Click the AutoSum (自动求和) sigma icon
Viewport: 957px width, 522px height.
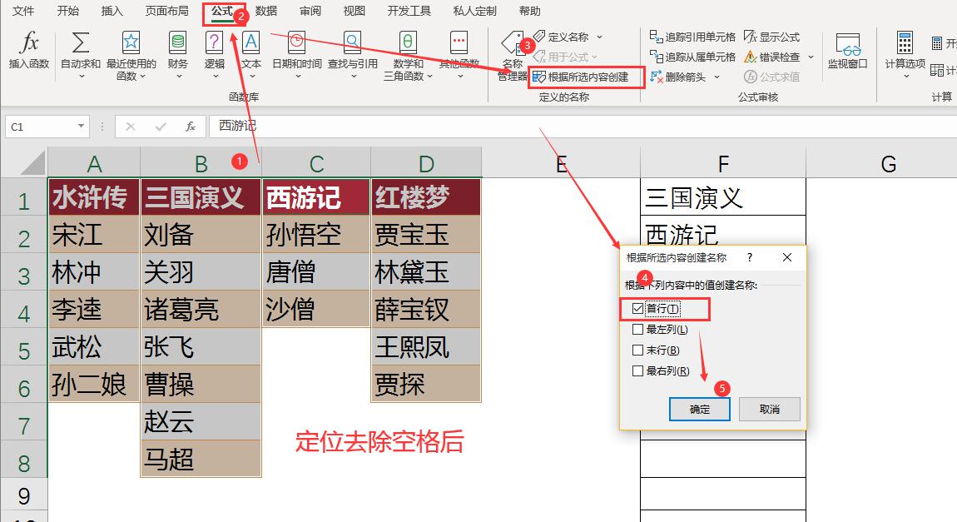[81, 42]
